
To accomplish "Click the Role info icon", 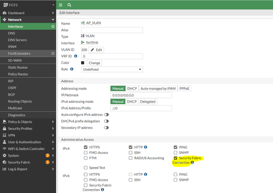I will point(72,69).
